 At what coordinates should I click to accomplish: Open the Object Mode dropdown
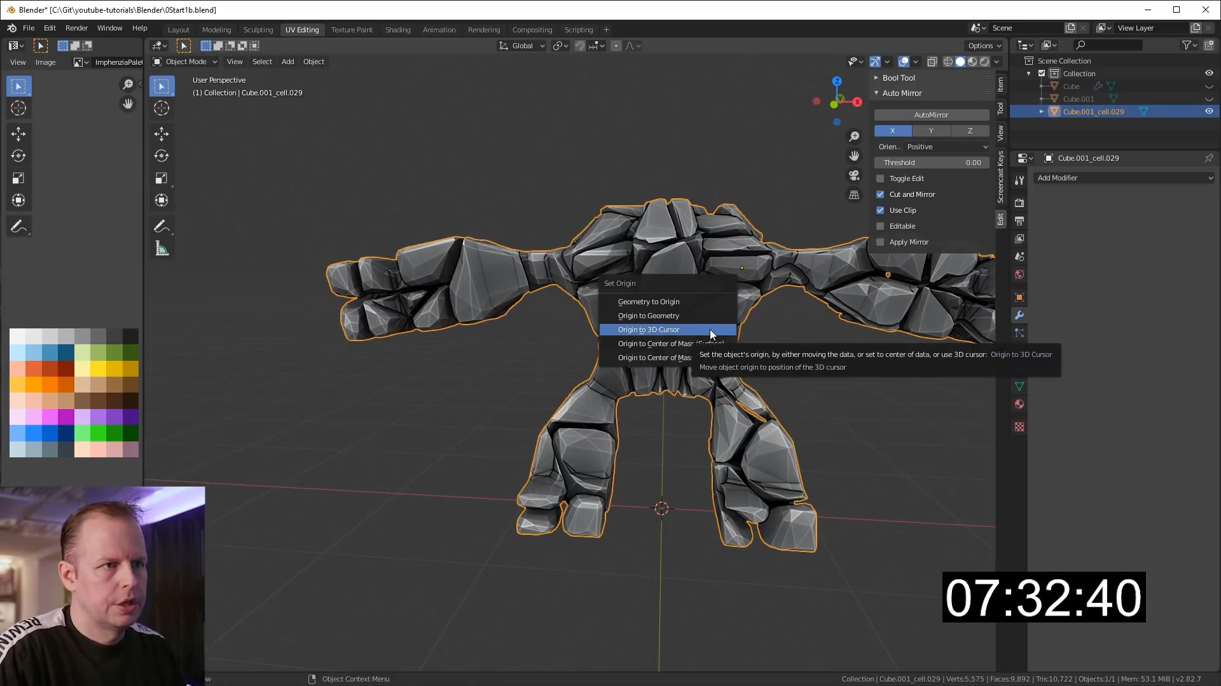pyautogui.click(x=185, y=62)
